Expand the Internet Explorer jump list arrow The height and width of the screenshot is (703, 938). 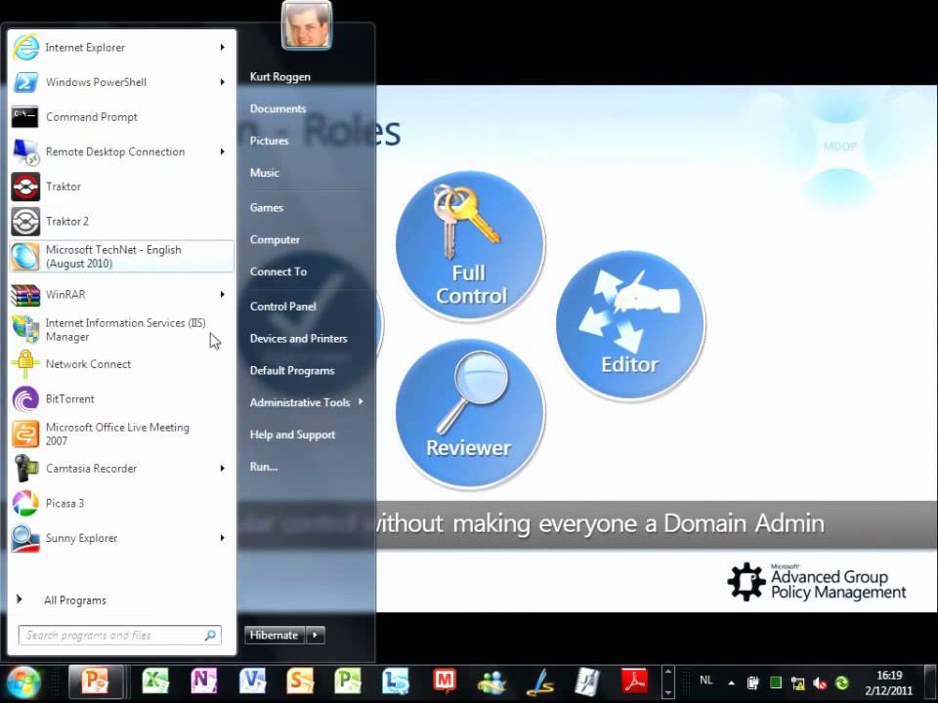click(x=223, y=47)
